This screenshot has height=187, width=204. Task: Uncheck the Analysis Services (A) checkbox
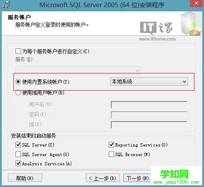pos(18,164)
